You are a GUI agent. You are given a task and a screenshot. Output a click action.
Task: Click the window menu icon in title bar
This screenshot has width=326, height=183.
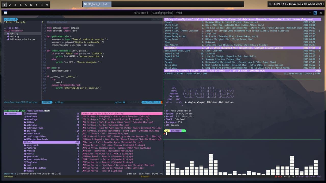point(6,13)
